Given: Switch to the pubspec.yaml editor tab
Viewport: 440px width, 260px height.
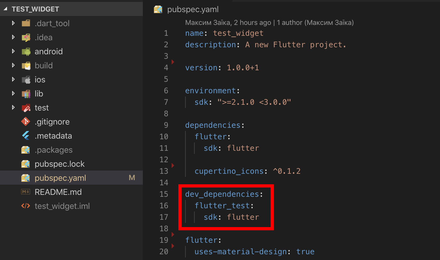Looking at the screenshot, I should (x=192, y=10).
